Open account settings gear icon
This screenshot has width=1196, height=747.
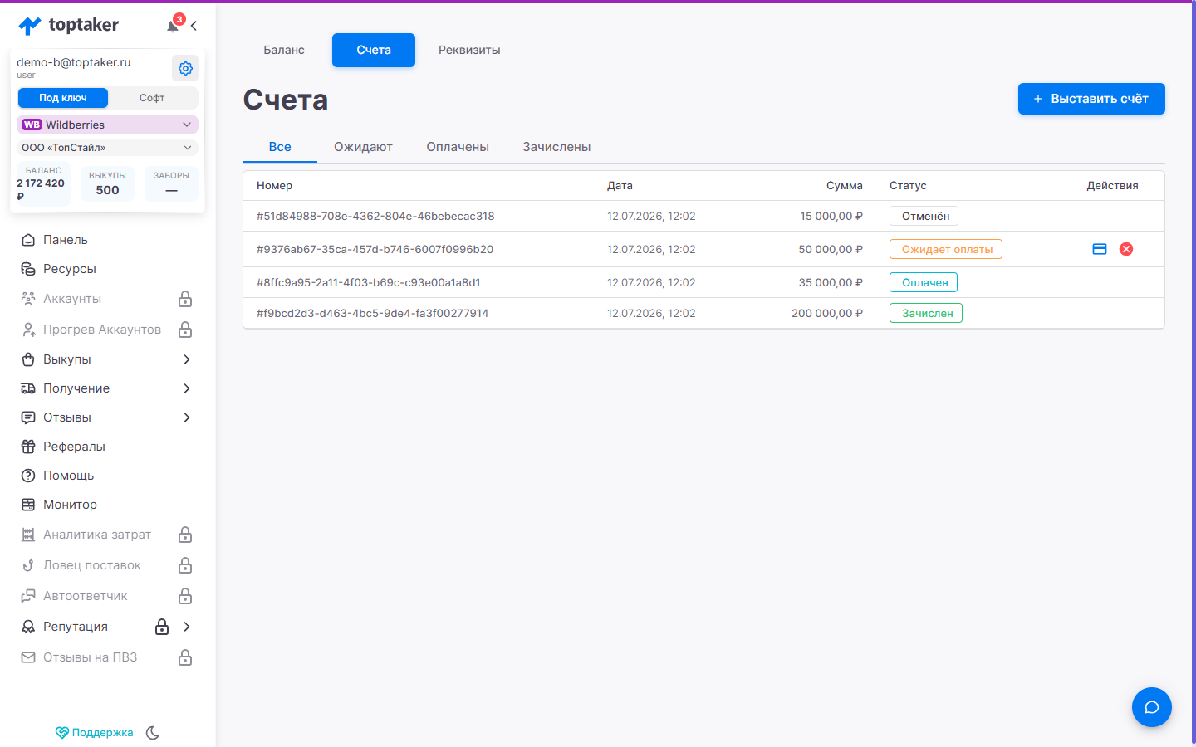(185, 68)
